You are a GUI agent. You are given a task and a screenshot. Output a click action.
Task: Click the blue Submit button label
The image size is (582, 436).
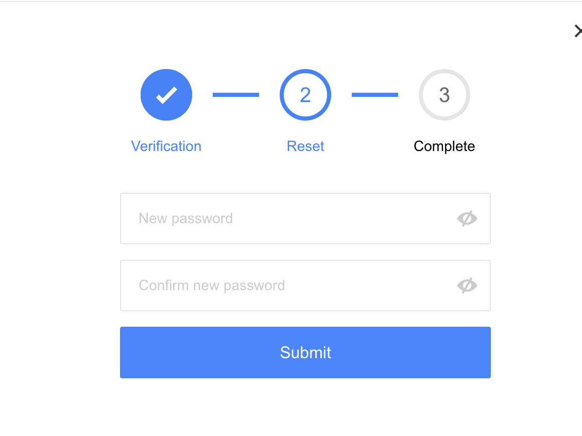[305, 353]
